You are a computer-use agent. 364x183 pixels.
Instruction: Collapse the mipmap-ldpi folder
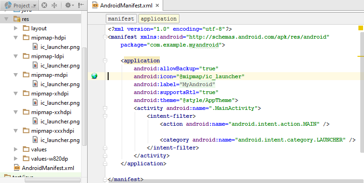16,56
